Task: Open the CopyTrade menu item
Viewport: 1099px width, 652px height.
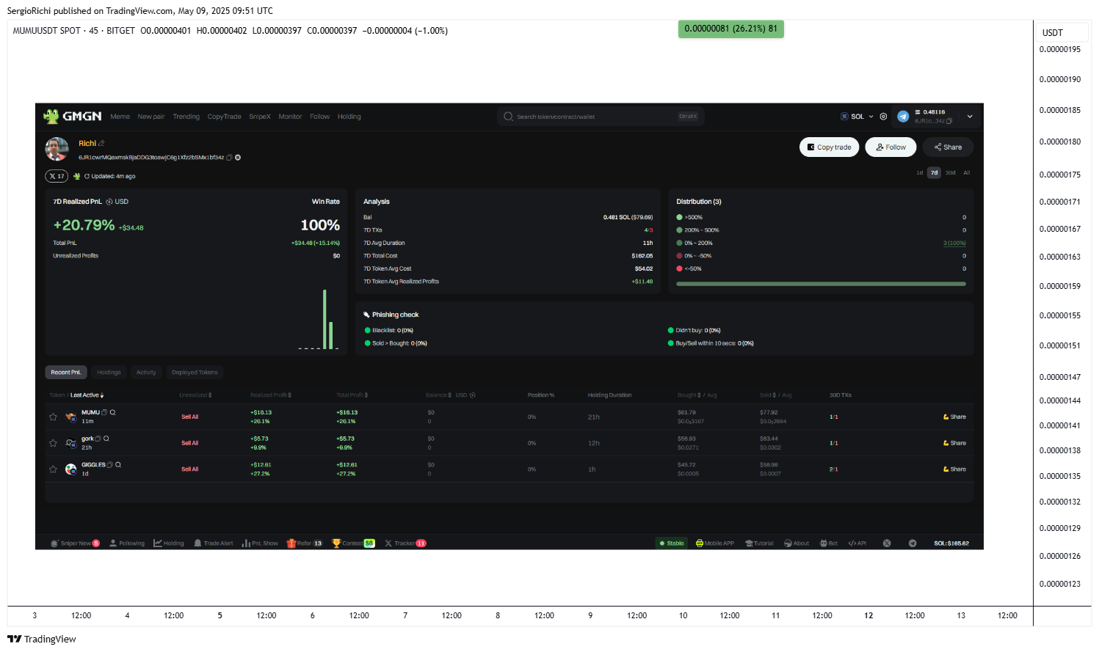Action: 225,117
